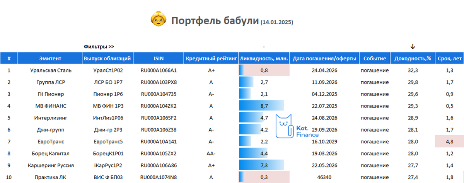The height and width of the screenshot is (183, 464).
Task: Click bond issue ЛСР БО 1Р7
Action: pyautogui.click(x=108, y=82)
